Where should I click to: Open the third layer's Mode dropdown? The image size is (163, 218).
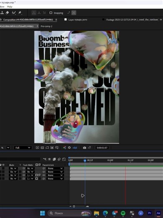click(x=13, y=175)
